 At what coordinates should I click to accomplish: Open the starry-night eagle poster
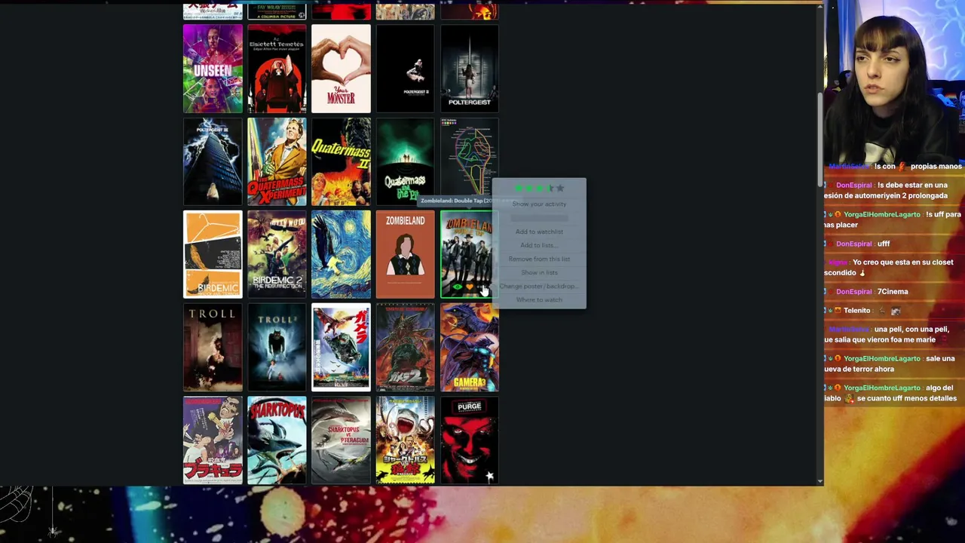coord(341,255)
